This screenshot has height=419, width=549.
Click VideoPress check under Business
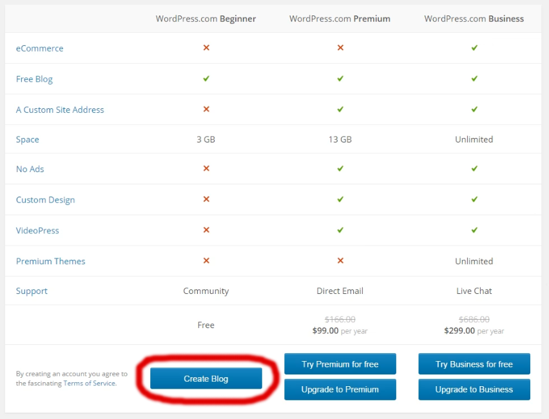tap(474, 230)
